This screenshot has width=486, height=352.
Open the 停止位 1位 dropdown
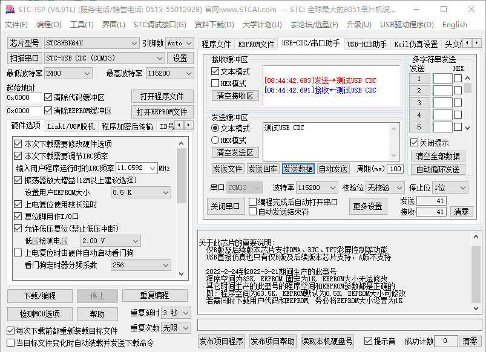click(x=450, y=187)
